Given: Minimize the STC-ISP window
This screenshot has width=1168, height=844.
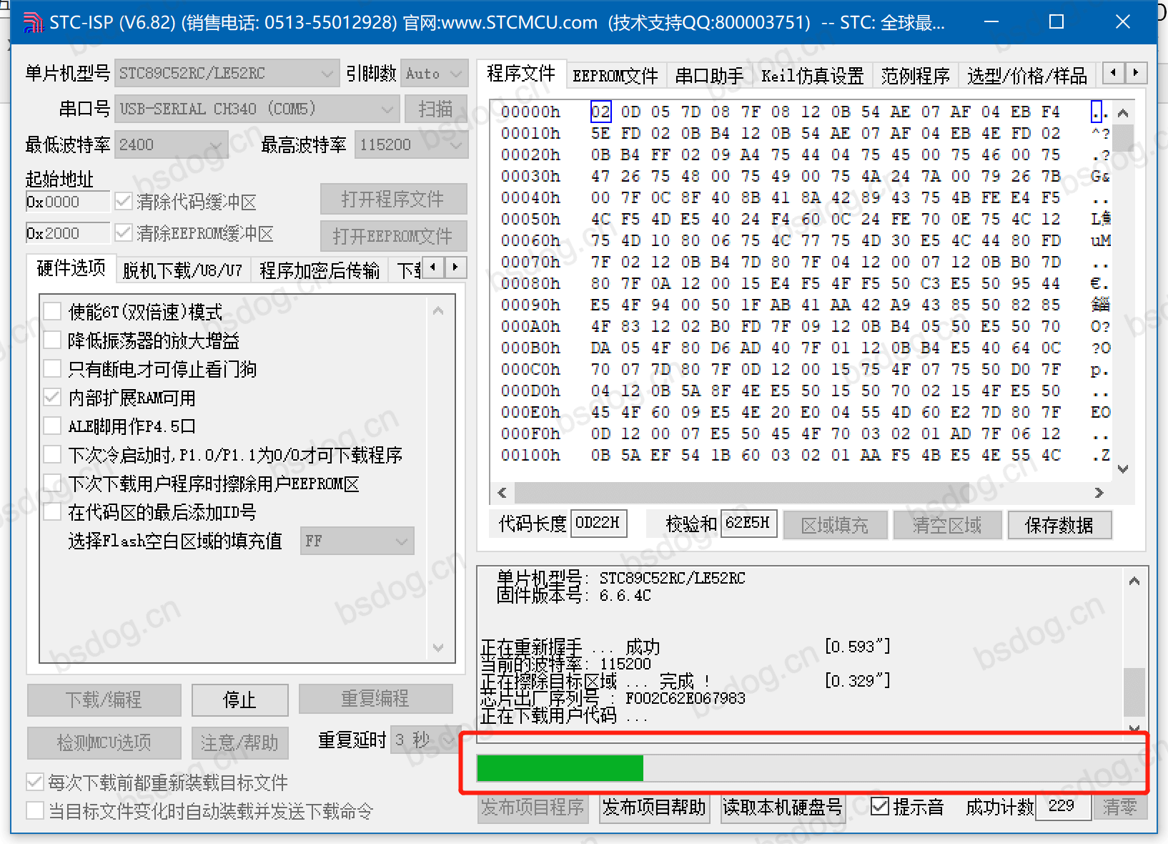Looking at the screenshot, I should [x=991, y=22].
